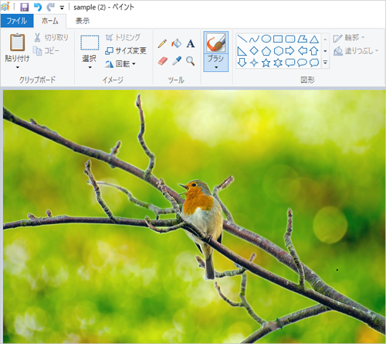Switch to the ホーム ribbon tab

(50, 21)
